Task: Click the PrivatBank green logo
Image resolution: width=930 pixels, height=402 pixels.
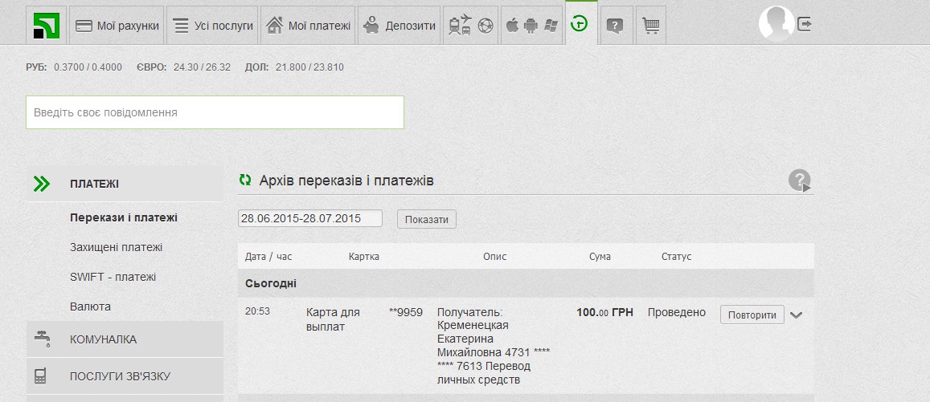Action: [x=47, y=26]
